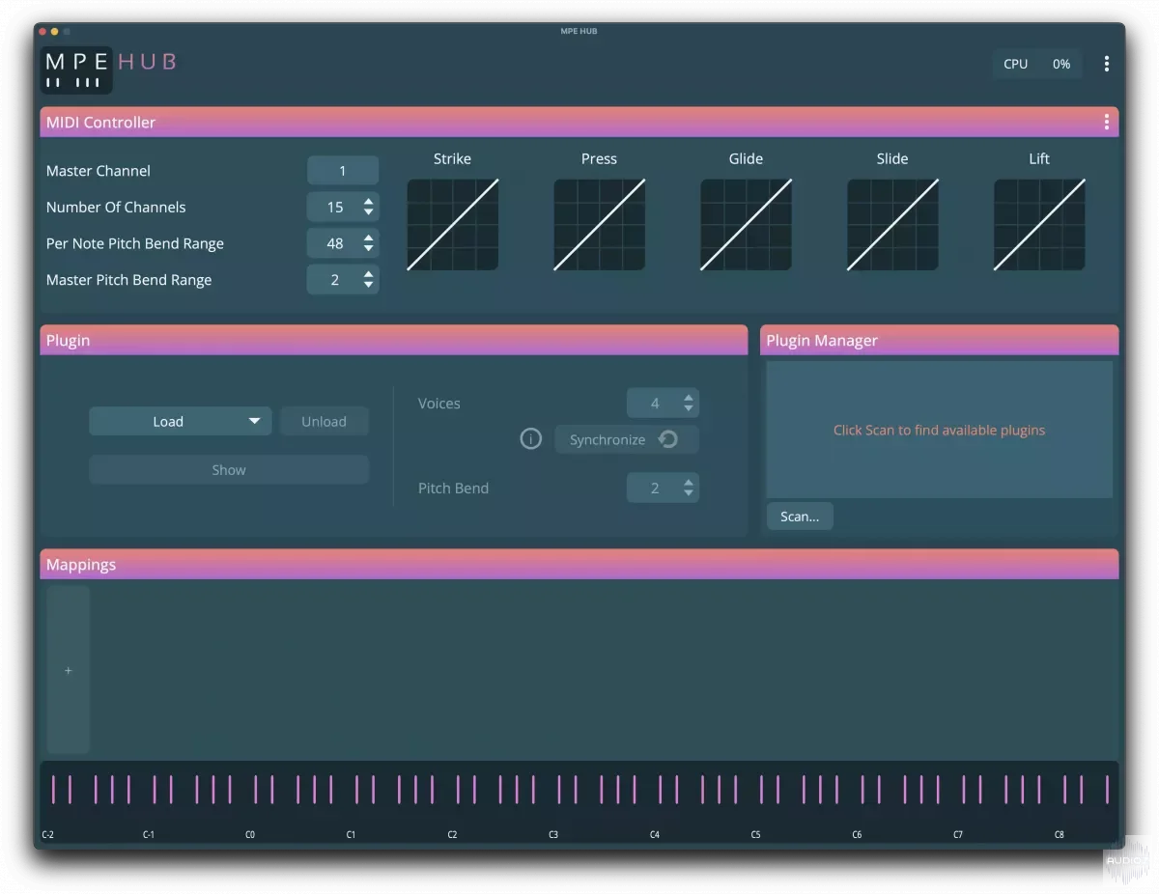Click the C5 key label on keyboard
Image resolution: width=1159 pixels, height=894 pixels.
click(756, 835)
